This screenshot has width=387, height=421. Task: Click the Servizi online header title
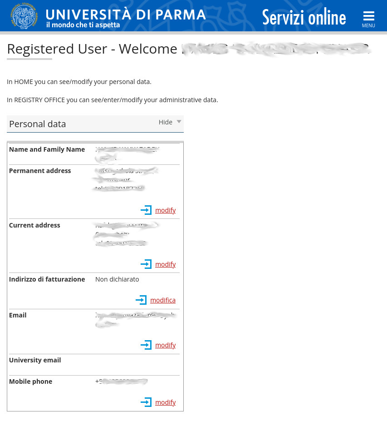(x=304, y=17)
